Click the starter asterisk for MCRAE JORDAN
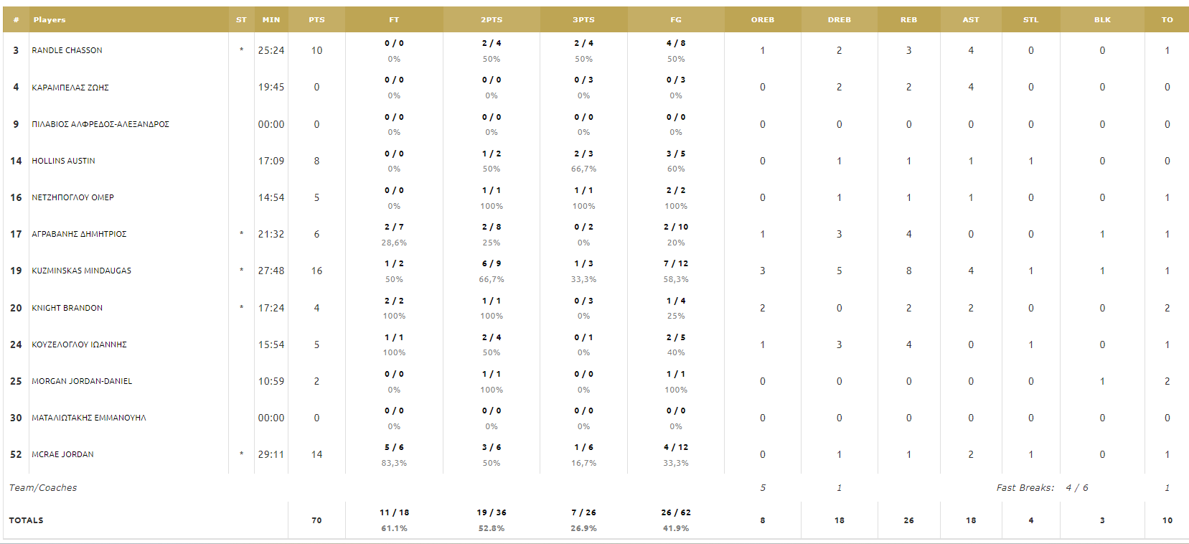Screen dimensions: 1189x544 tap(241, 454)
